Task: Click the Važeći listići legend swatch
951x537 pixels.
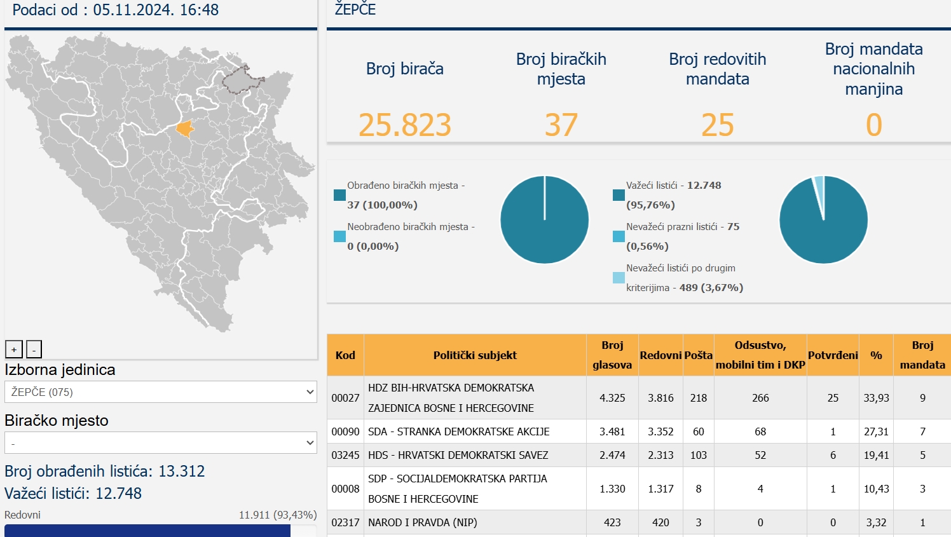Action: pos(619,195)
